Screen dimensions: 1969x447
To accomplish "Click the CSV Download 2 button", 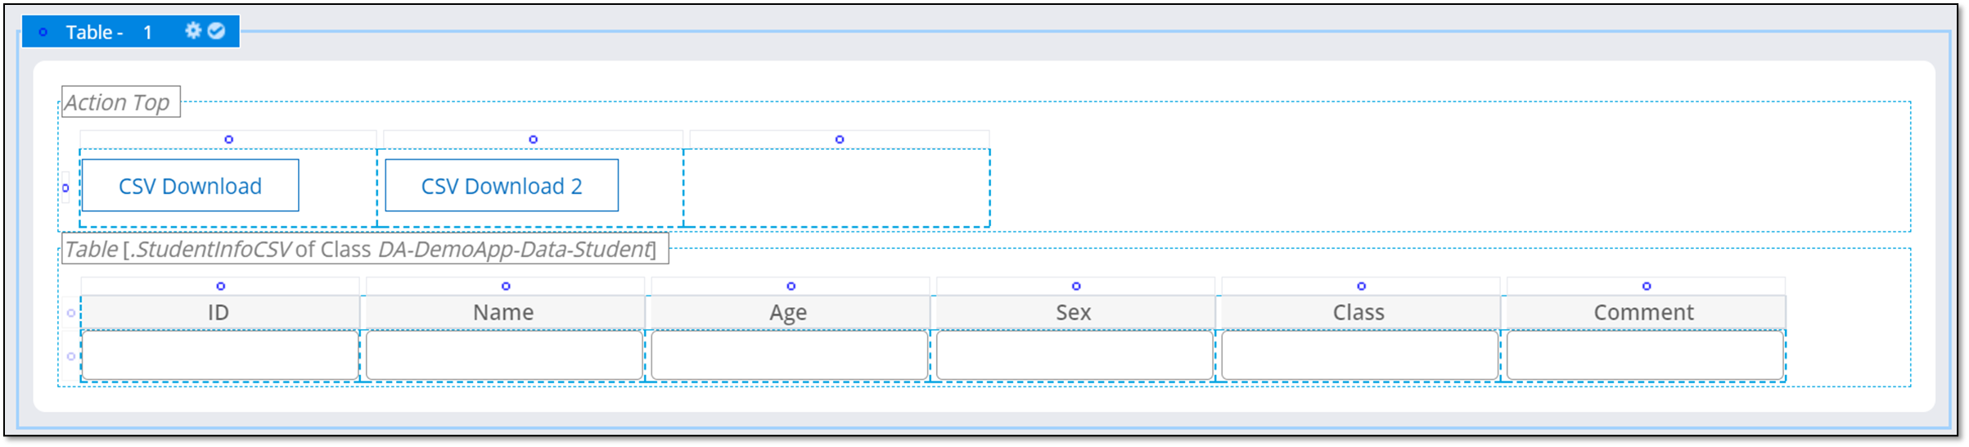I will tap(502, 186).
